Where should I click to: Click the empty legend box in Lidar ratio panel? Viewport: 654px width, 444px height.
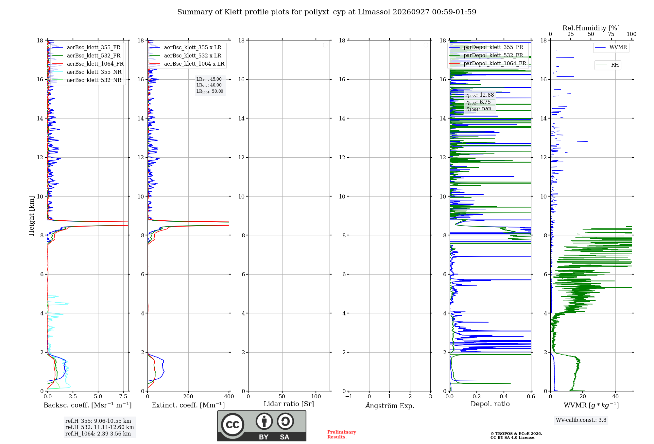click(325, 45)
